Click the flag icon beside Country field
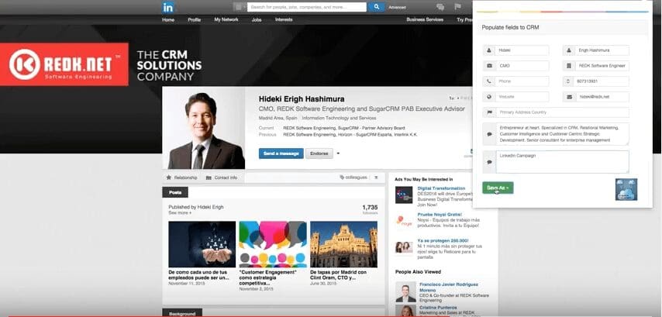The height and width of the screenshot is (317, 662). [489, 112]
